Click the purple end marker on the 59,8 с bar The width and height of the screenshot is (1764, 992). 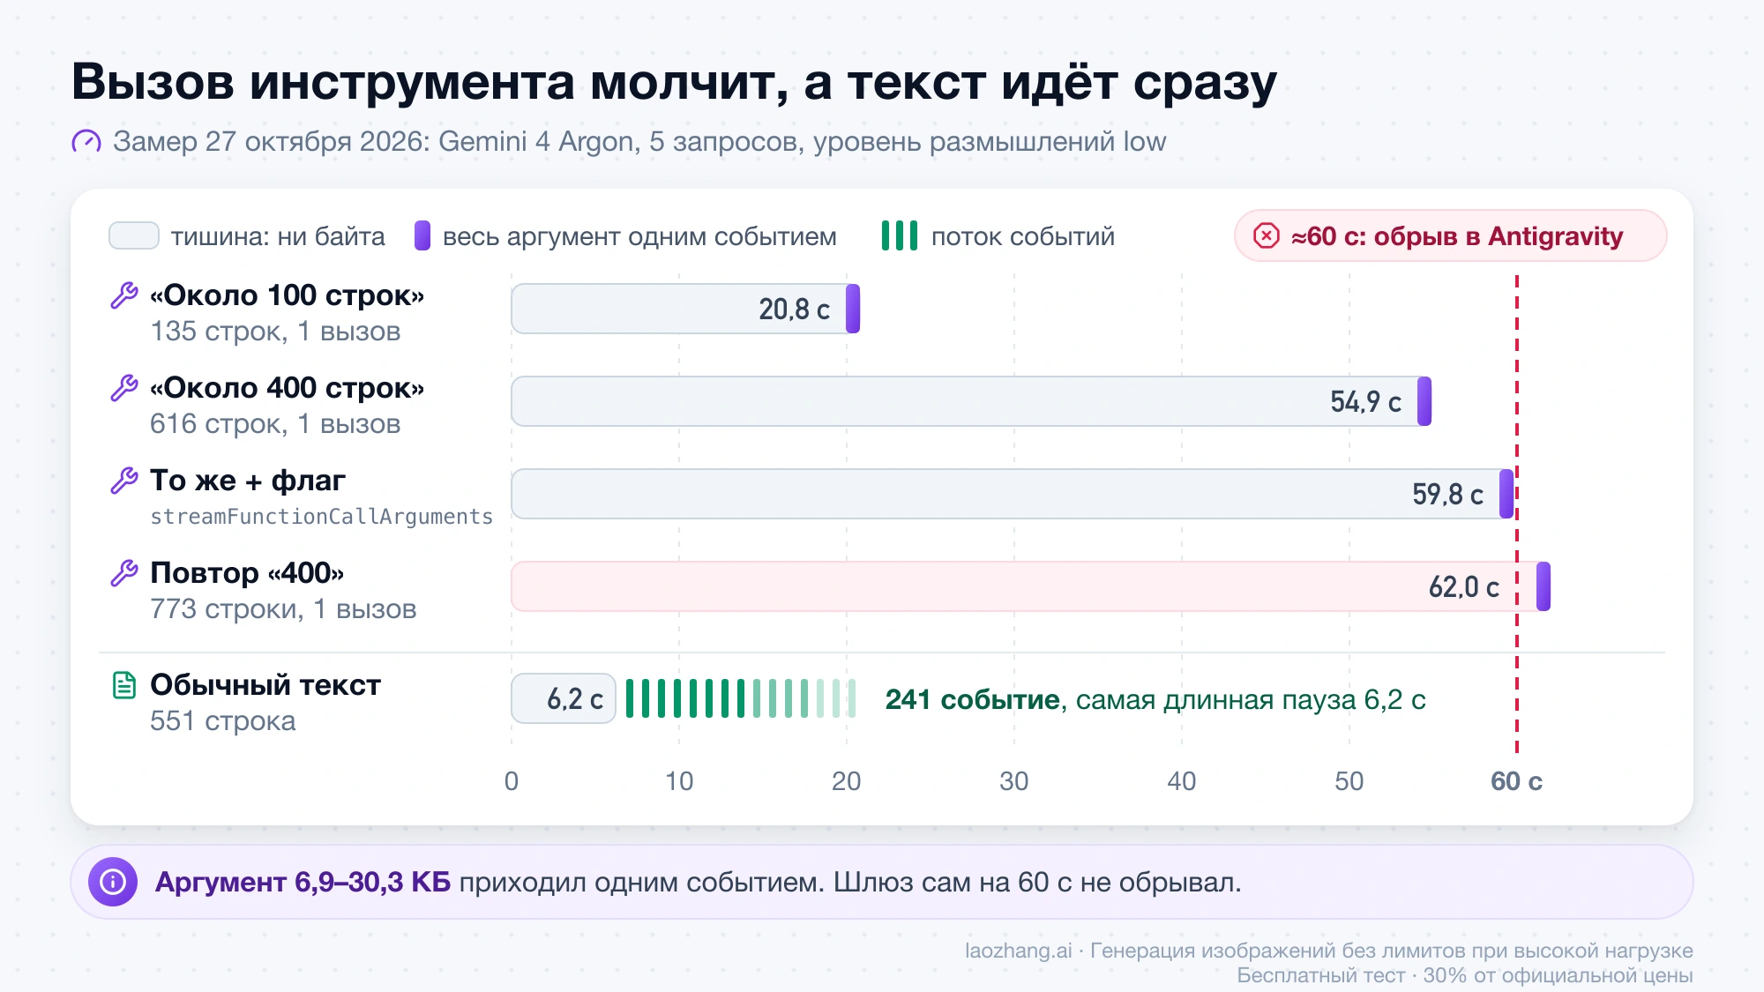[1506, 494]
